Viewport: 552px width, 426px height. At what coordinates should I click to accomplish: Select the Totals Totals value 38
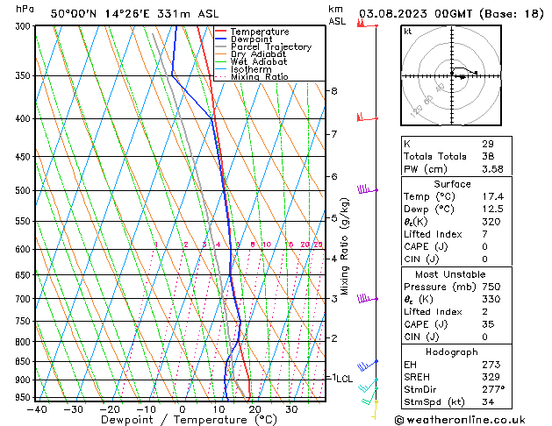(488, 156)
